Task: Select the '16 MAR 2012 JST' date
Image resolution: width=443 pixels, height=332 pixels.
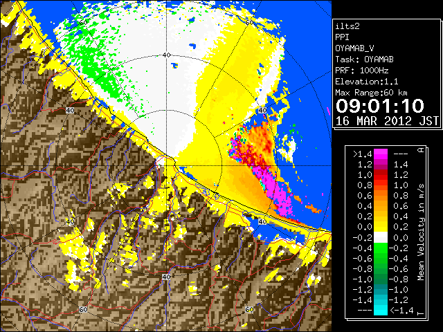Action: [x=387, y=121]
